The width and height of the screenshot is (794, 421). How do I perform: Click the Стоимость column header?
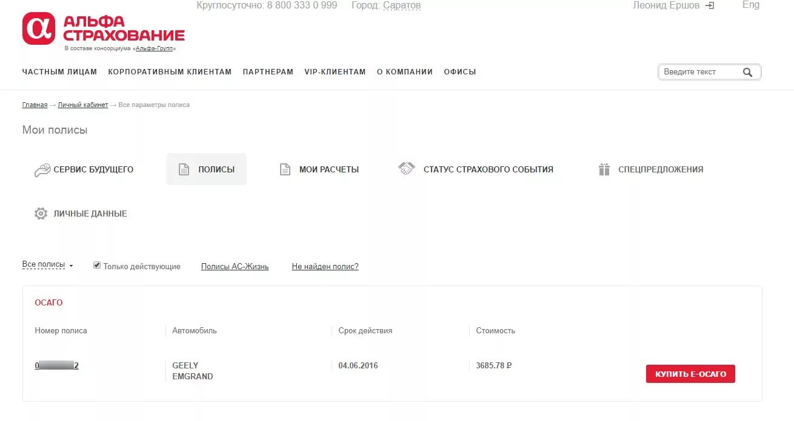[495, 331]
